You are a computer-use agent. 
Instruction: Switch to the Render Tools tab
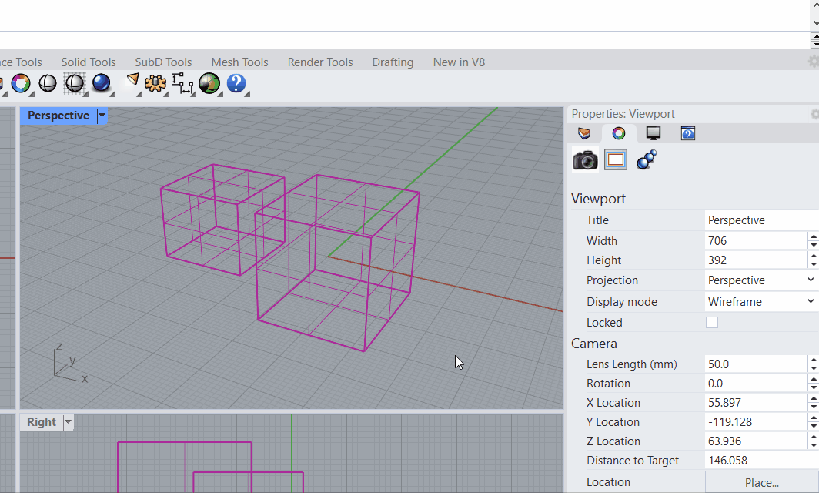(x=320, y=62)
